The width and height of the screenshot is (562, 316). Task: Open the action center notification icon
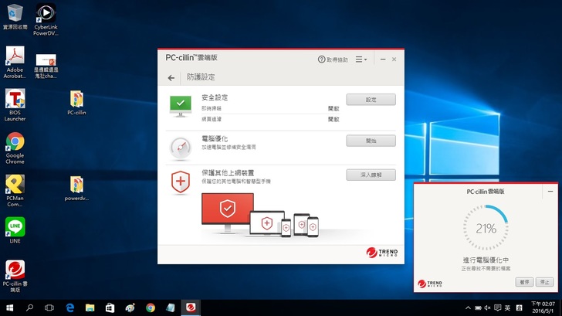coord(497,308)
